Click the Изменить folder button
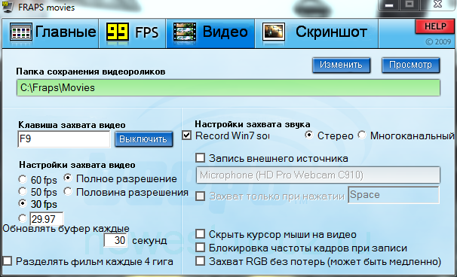 [x=342, y=65]
